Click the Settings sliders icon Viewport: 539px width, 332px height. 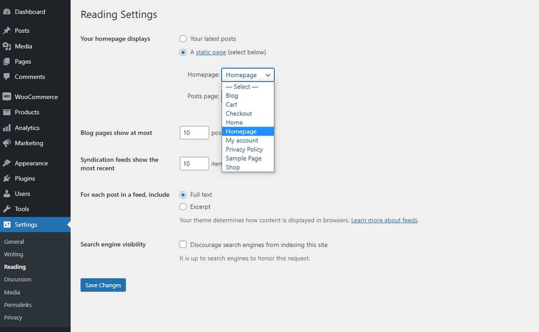point(6,224)
